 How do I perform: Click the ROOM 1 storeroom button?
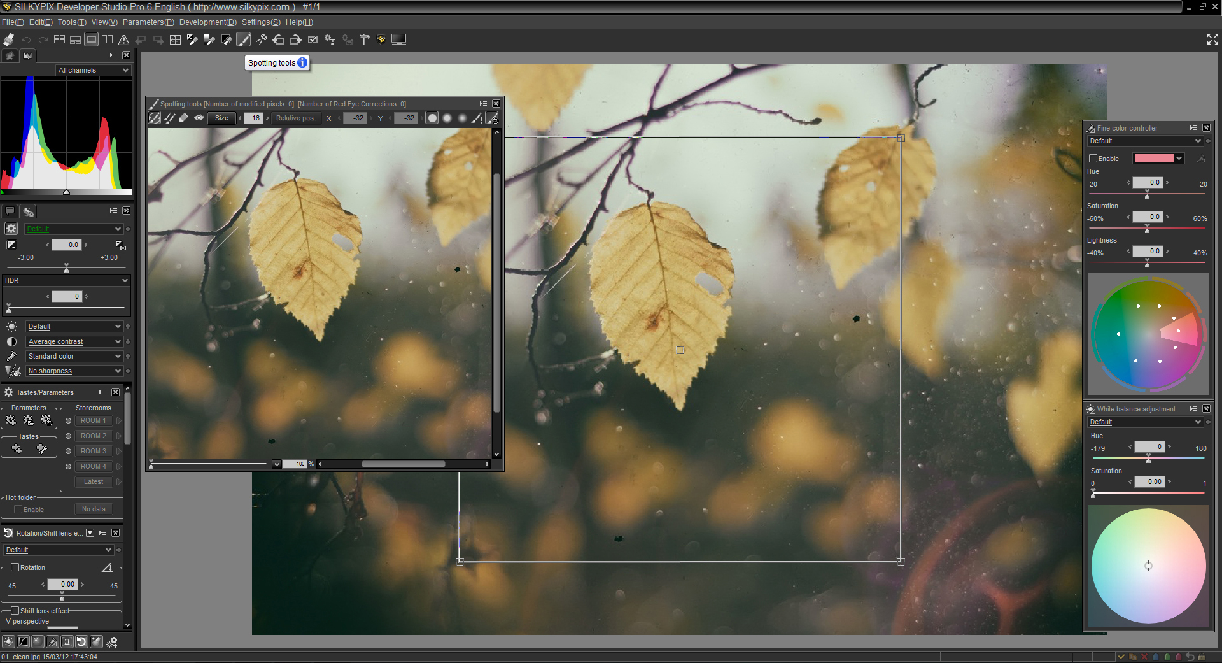click(x=93, y=420)
